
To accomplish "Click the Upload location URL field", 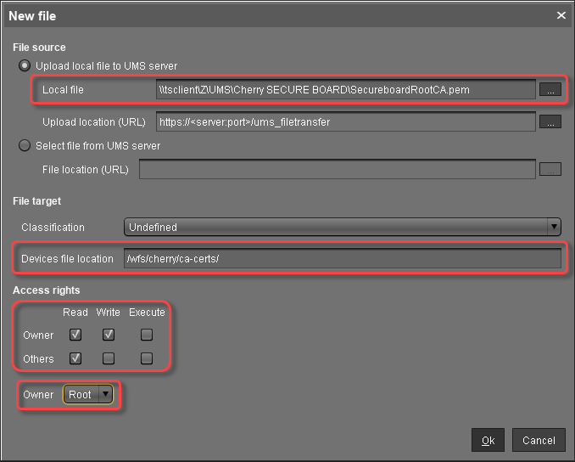I will pos(345,122).
